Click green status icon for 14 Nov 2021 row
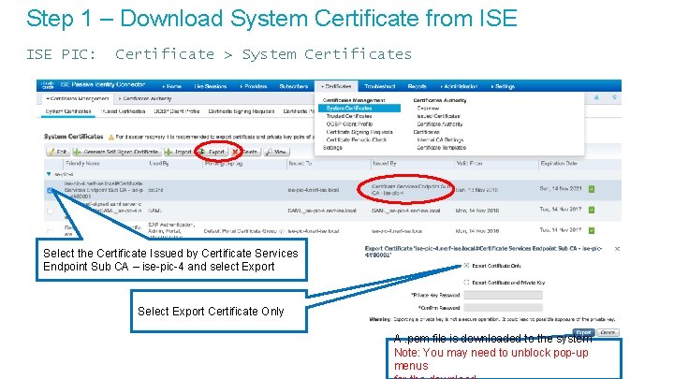This screenshot has height=379, width=674. pos(592,189)
